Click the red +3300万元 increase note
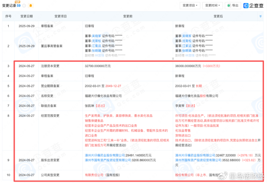 pyautogui.click(x=211, y=66)
